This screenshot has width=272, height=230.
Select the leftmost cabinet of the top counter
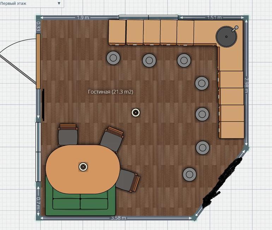click(117, 32)
